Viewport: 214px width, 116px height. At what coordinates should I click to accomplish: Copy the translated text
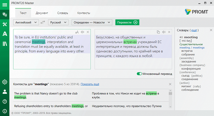[x=158, y=32]
